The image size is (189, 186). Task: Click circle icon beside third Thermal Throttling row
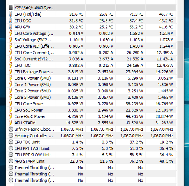(11, 180)
